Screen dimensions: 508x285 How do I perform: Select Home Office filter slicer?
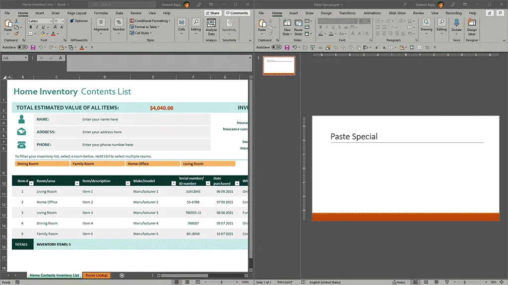pos(153,164)
